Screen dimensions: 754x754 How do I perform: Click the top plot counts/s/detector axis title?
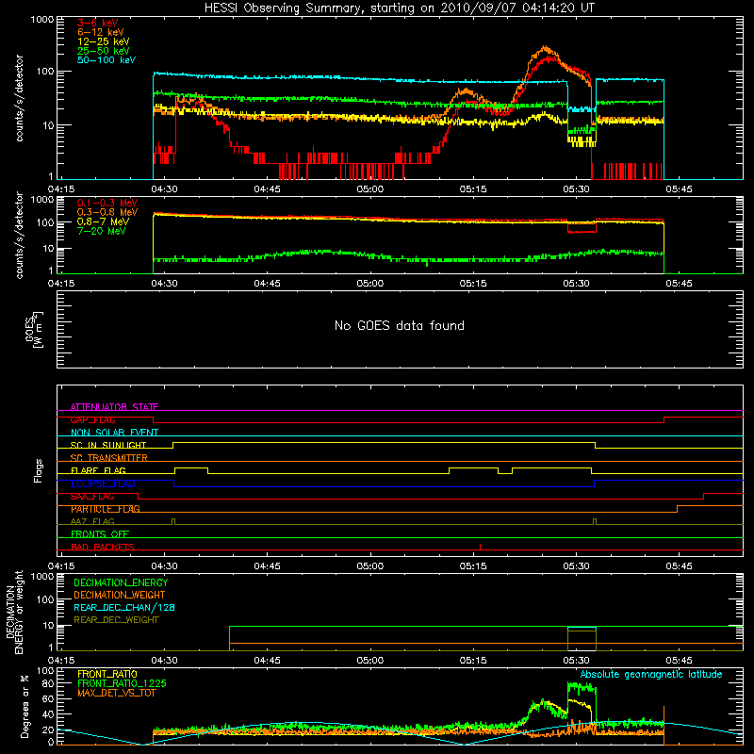(19, 98)
